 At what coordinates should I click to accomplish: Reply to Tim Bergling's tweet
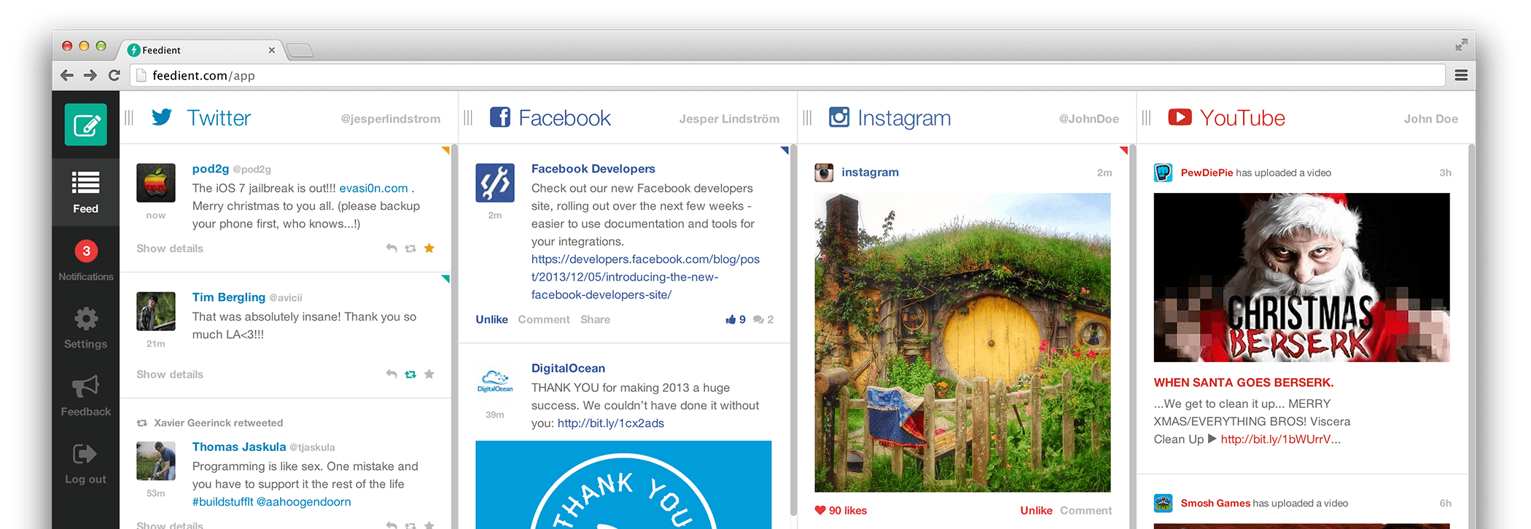[x=391, y=375]
